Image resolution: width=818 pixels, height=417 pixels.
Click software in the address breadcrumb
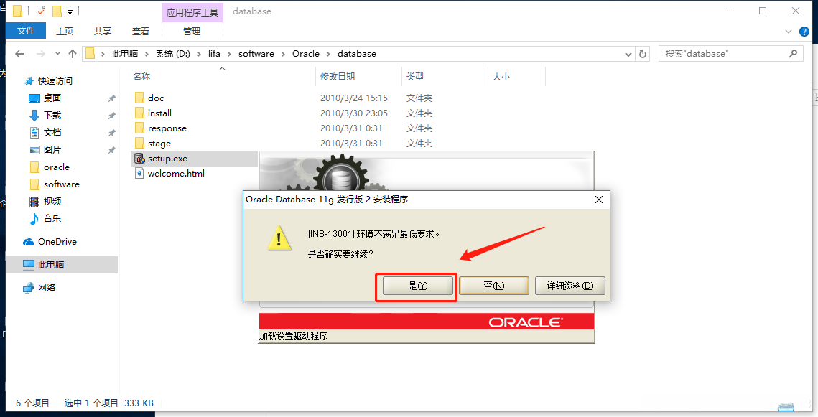coord(256,54)
